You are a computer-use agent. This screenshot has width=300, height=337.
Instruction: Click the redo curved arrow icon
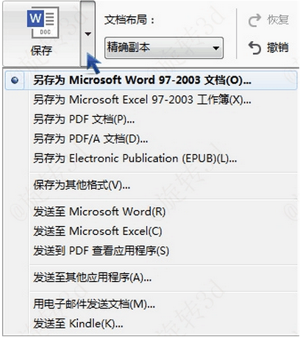255,21
